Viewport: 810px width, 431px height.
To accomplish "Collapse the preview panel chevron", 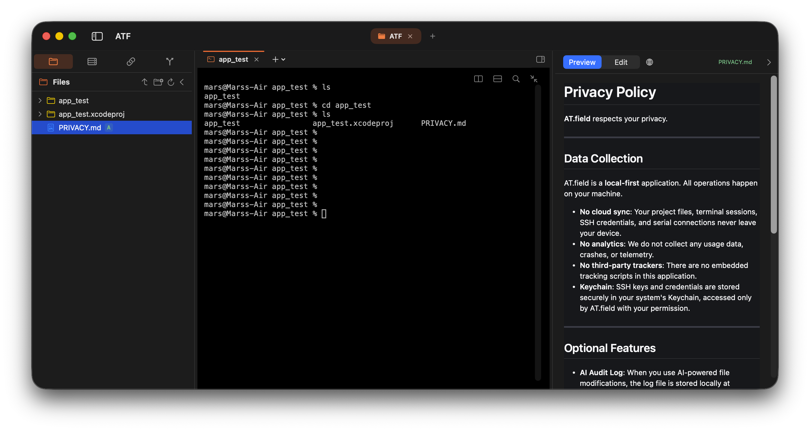I will pyautogui.click(x=769, y=62).
